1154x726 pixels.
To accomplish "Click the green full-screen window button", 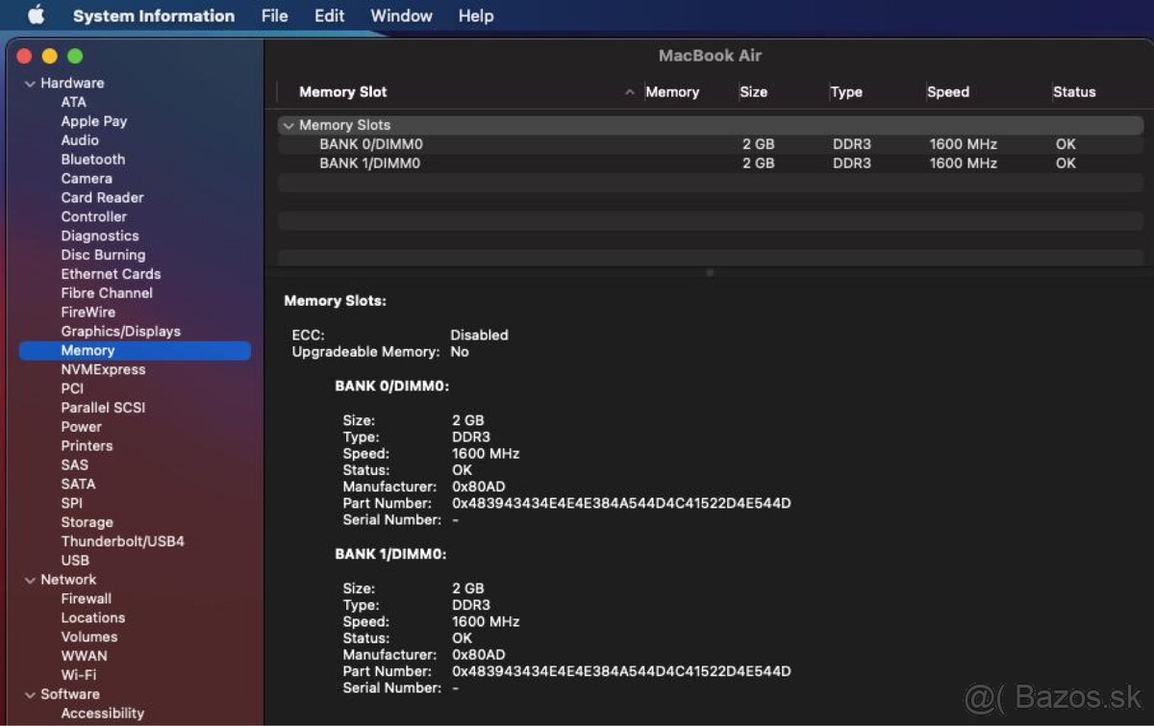I will click(x=75, y=57).
